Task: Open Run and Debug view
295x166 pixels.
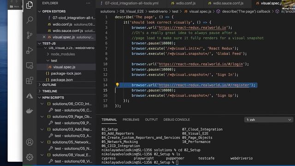Action: pyautogui.click(x=29, y=50)
